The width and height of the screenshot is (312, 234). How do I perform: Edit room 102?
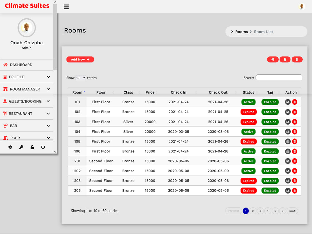[x=288, y=112]
